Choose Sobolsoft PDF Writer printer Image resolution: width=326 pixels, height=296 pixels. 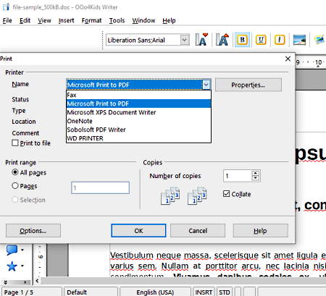click(138, 130)
